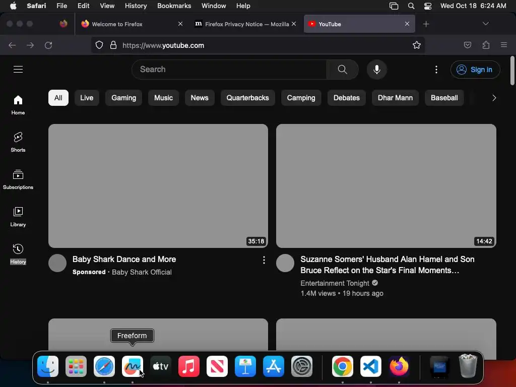
Task: Click in the YouTube Search field
Action: click(229, 70)
